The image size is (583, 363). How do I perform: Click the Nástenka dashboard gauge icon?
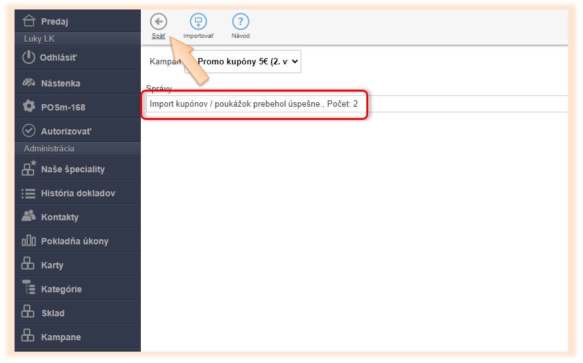[x=28, y=83]
